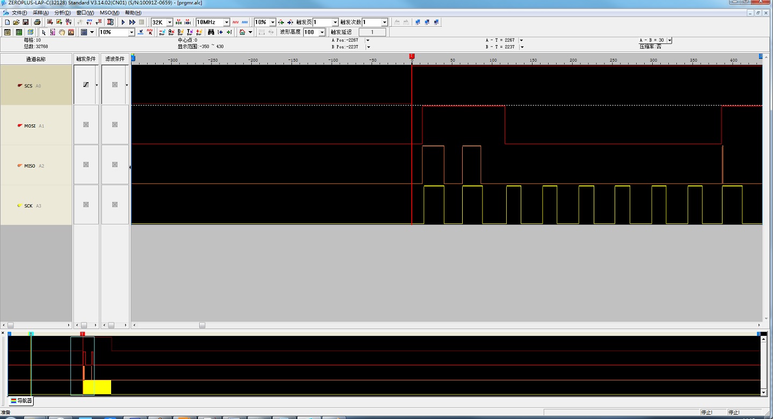Open the 帮助(H) menu
This screenshot has height=419, width=773.
[133, 12]
